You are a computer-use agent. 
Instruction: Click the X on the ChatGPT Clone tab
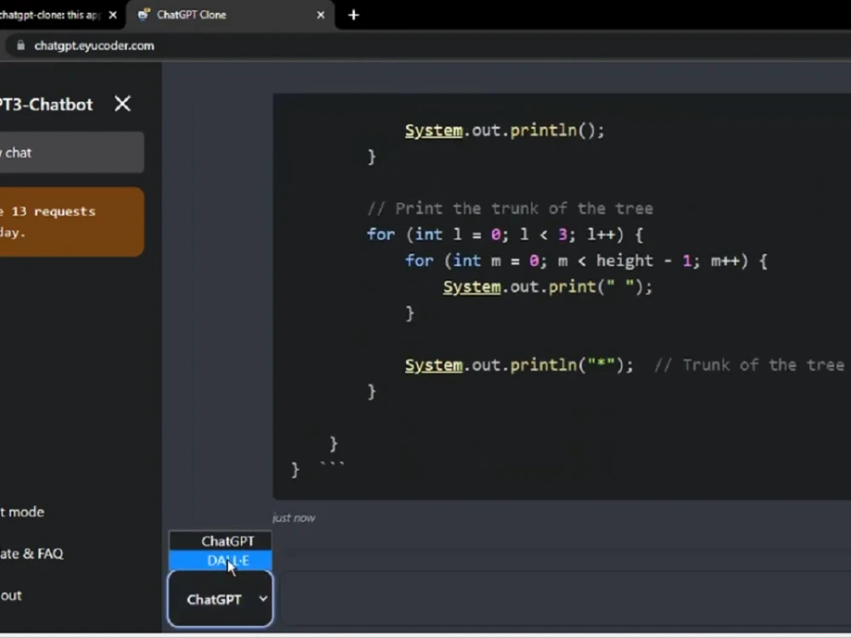(x=321, y=14)
